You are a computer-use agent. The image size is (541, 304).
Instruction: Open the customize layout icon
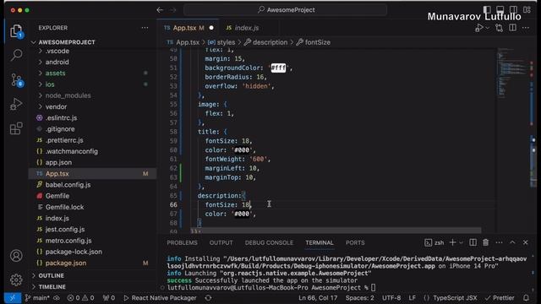[x=527, y=9]
